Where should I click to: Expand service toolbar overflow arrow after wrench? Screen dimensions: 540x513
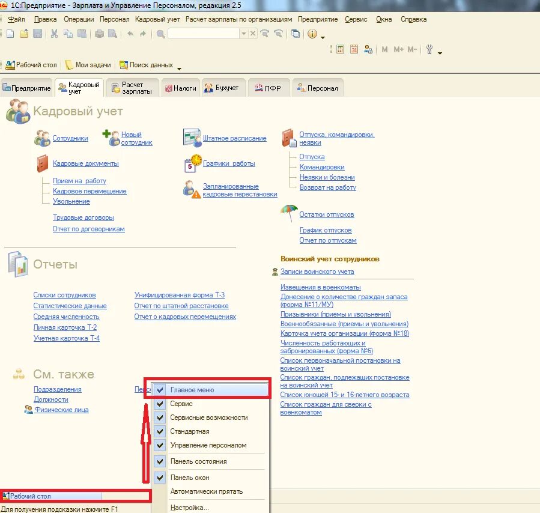440,53
